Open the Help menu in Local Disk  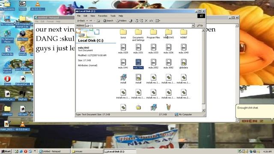point(121,16)
